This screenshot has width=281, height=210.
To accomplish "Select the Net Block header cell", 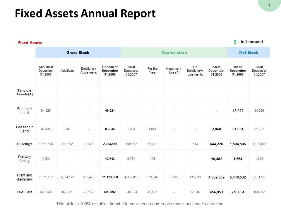I will click(249, 52).
